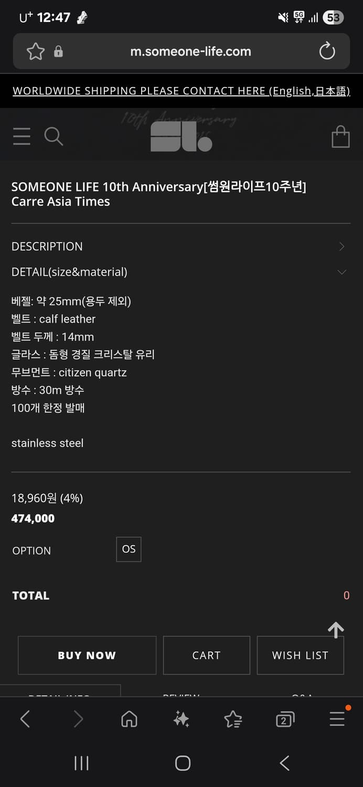The width and height of the screenshot is (363, 787).
Task: Open browser tools menu icon
Action: pyautogui.click(x=337, y=719)
